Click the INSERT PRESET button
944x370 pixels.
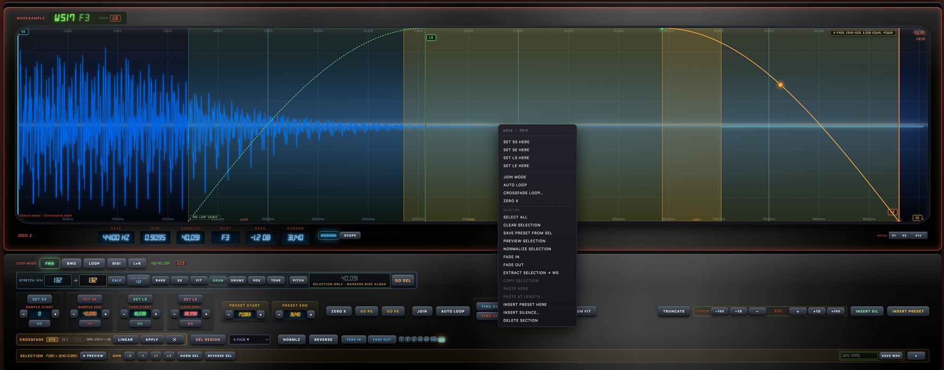click(908, 311)
